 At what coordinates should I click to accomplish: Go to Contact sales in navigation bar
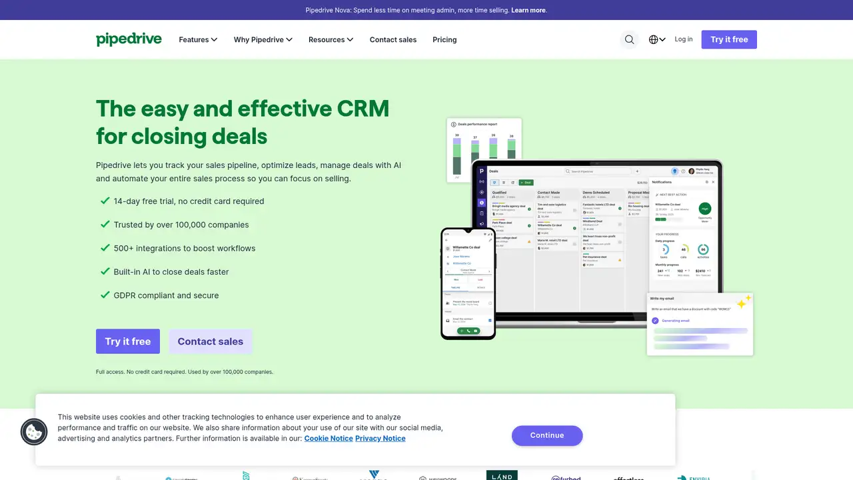[393, 39]
